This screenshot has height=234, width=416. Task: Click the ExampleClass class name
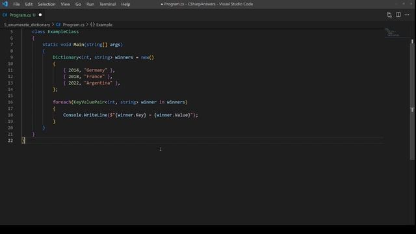tap(63, 32)
